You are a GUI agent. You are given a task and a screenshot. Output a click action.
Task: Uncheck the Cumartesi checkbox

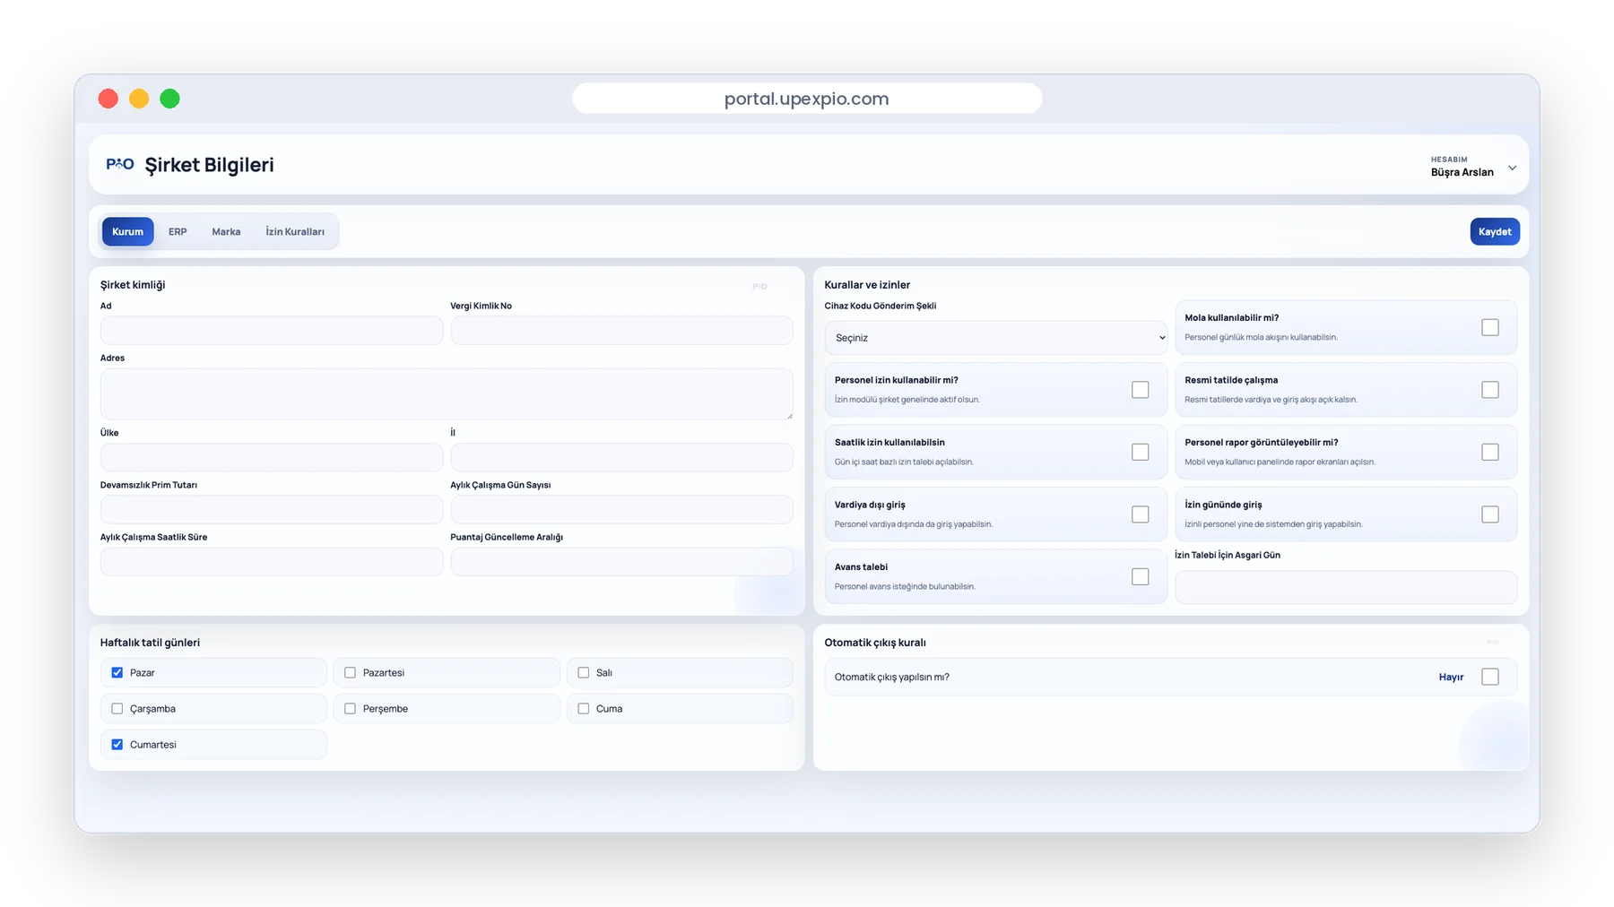pyautogui.click(x=117, y=744)
